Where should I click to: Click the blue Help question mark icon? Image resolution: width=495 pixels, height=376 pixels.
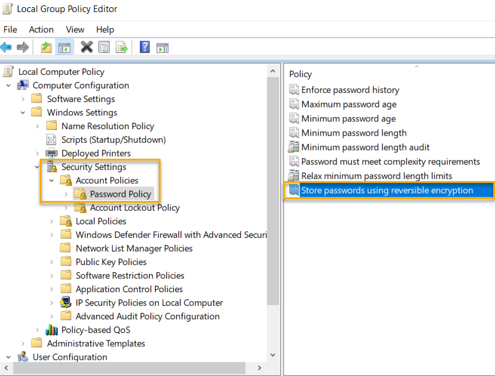(144, 47)
